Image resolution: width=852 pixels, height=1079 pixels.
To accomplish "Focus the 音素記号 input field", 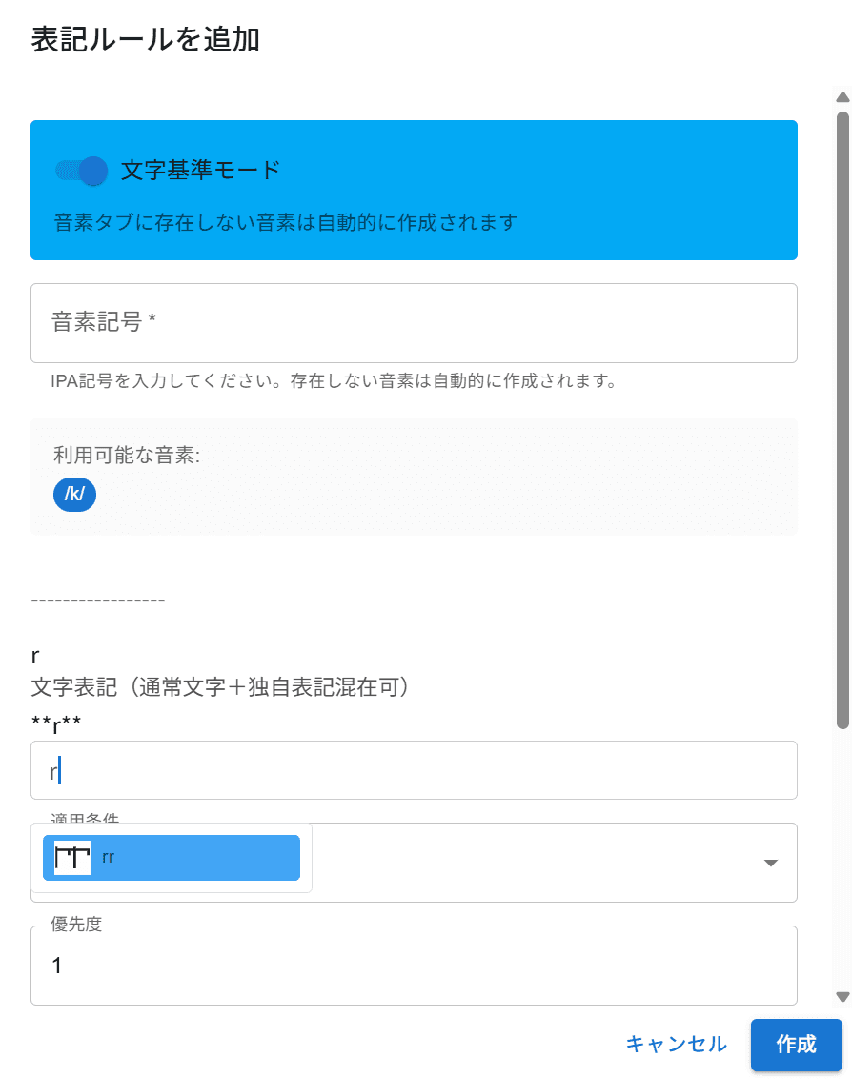I will pyautogui.click(x=414, y=323).
